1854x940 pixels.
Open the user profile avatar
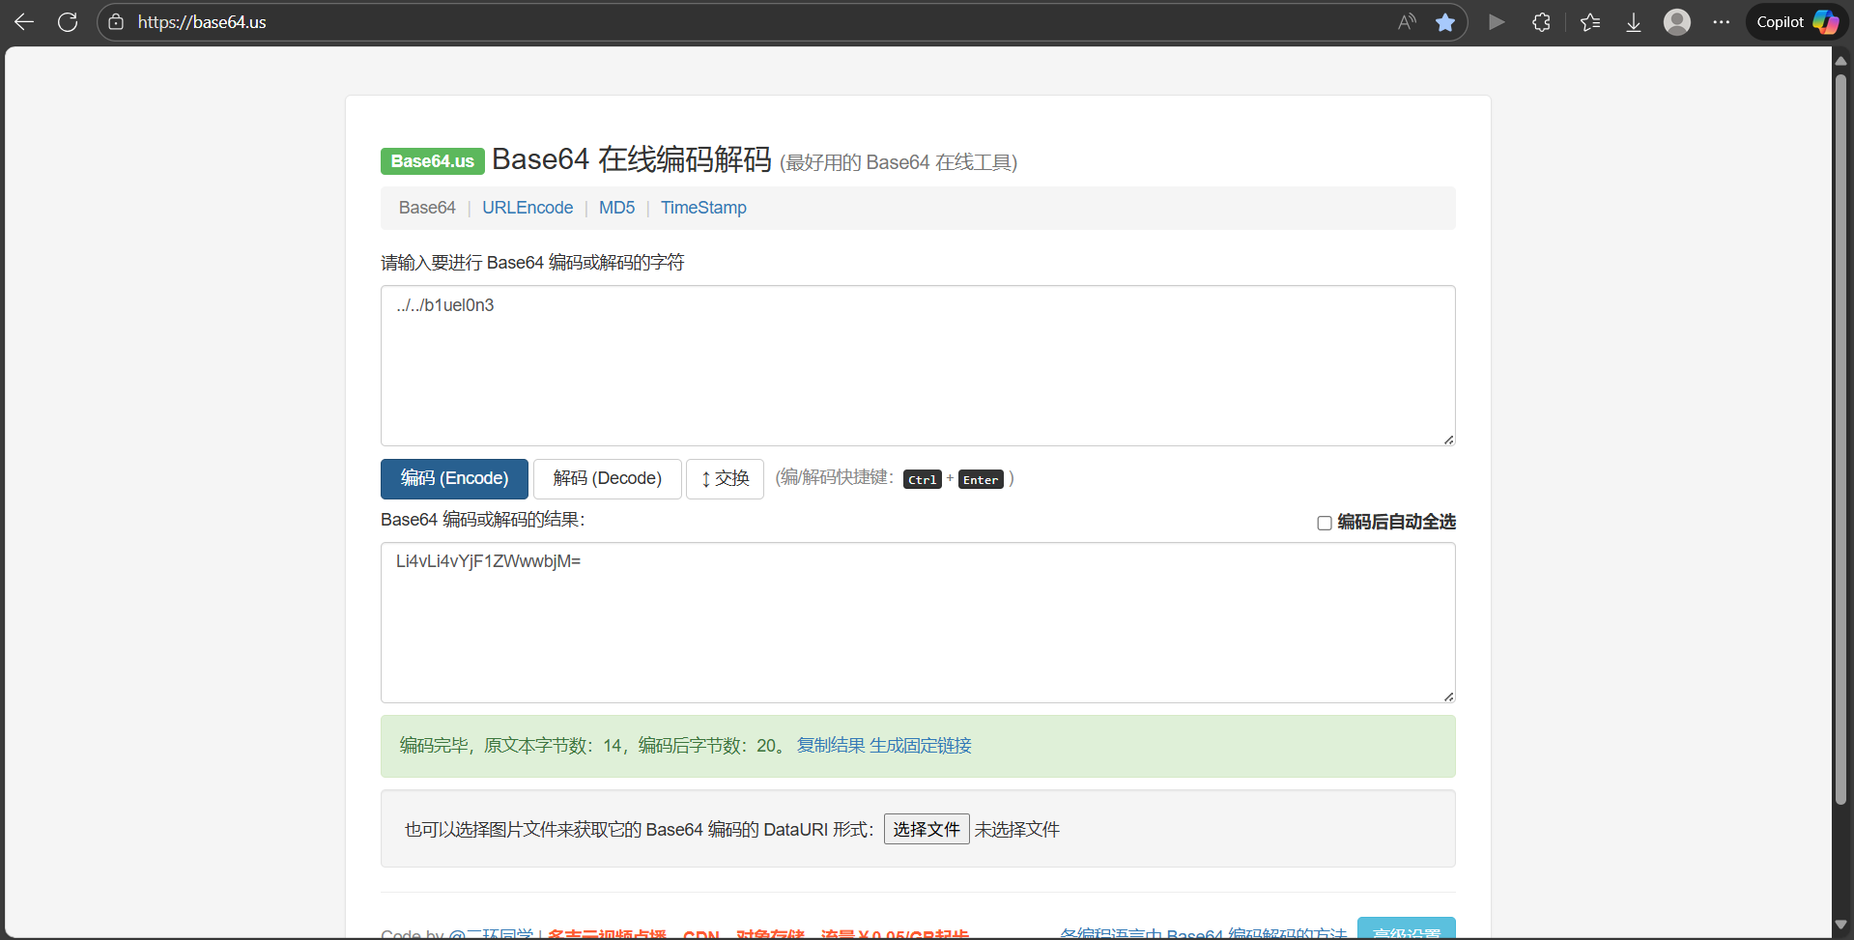click(x=1677, y=22)
